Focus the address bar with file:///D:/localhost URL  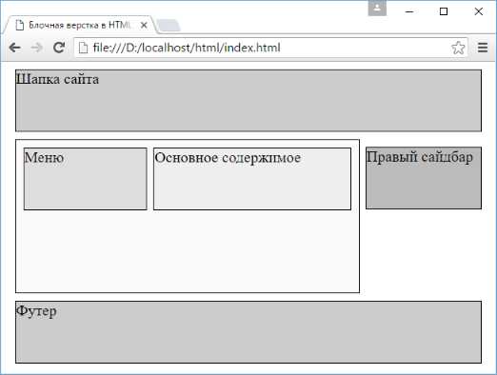[x=270, y=48]
